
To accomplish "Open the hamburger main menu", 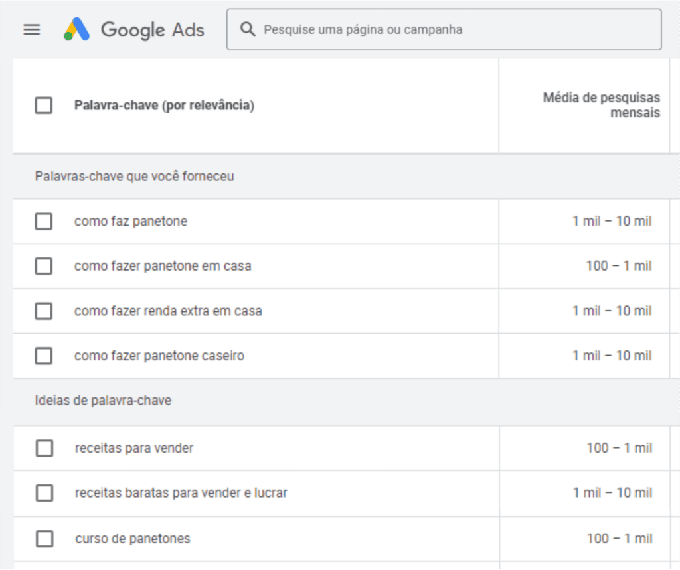I will coord(32,30).
